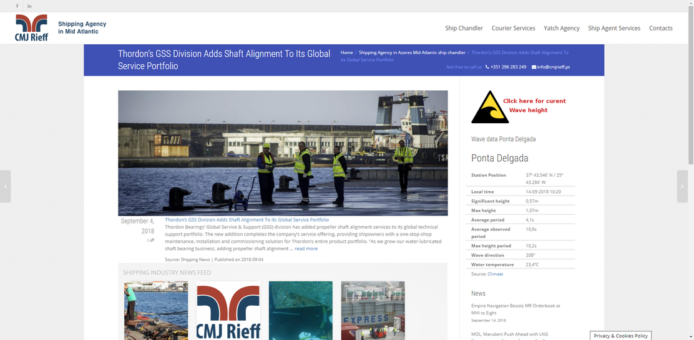Open the article title link below photo

point(247,219)
